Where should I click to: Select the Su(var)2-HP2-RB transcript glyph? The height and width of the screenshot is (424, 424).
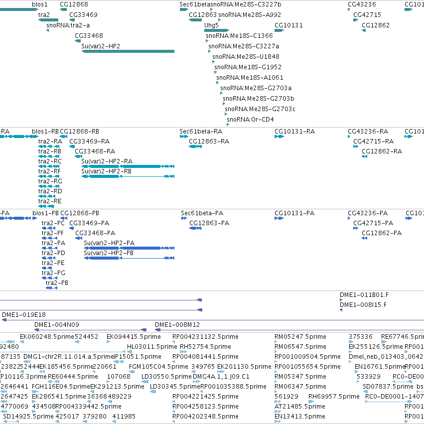tap(128, 176)
